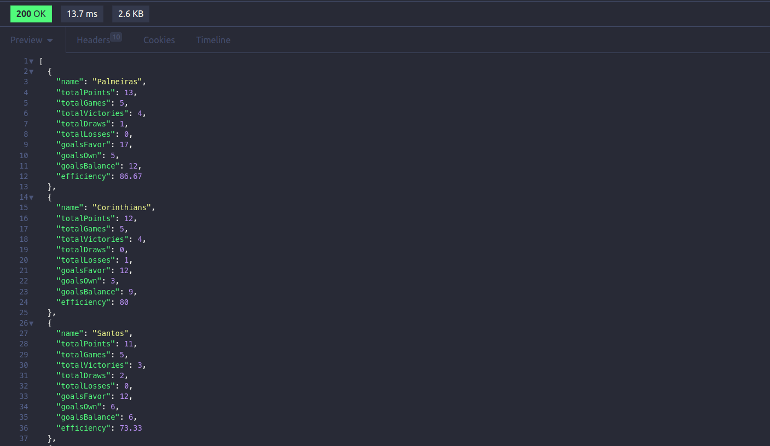This screenshot has height=446, width=770.
Task: Click the 200 OK status badge
Action: 31,14
